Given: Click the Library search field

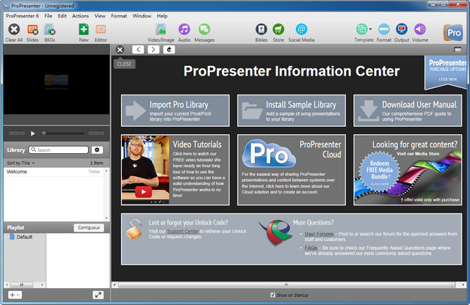Looking at the screenshot, I should (x=59, y=150).
